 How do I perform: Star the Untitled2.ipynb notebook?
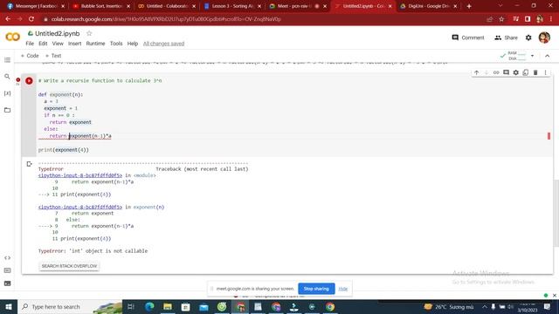(89, 33)
